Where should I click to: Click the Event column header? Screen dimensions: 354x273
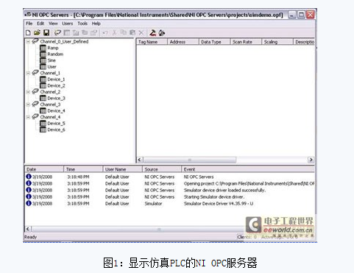(248, 169)
